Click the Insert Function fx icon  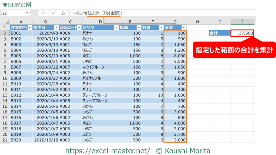63,13
